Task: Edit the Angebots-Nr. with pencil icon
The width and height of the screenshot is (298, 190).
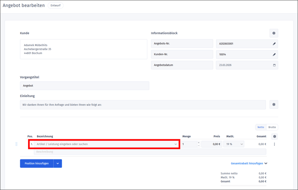Action: pos(274,44)
